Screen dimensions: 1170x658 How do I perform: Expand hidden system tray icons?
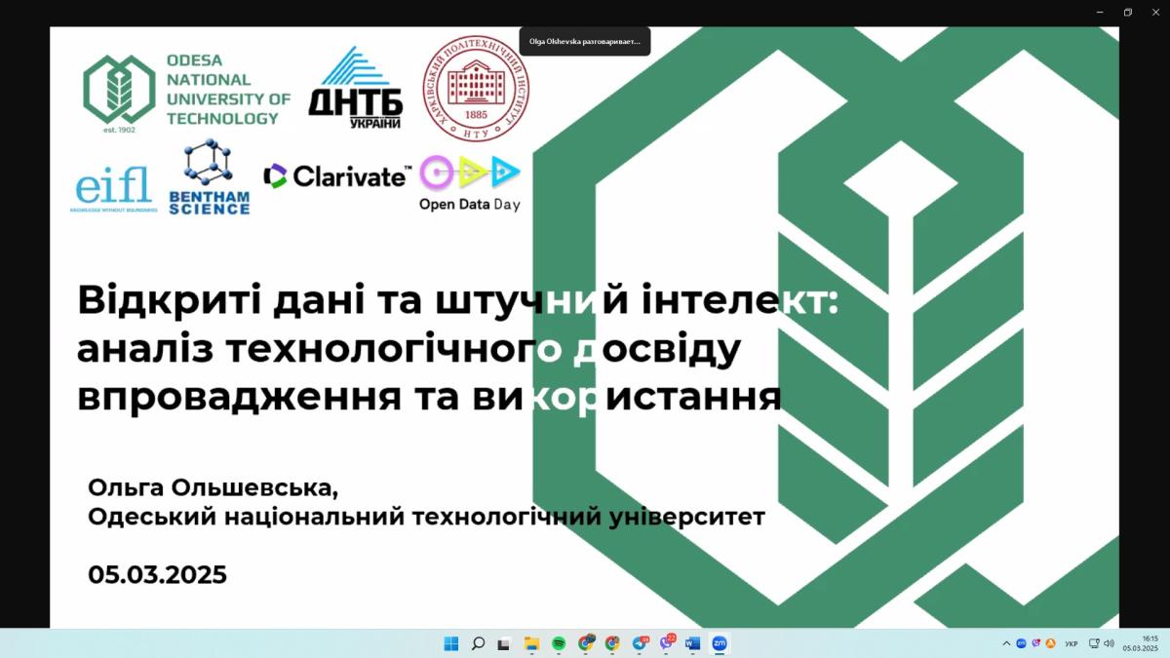coord(1006,643)
